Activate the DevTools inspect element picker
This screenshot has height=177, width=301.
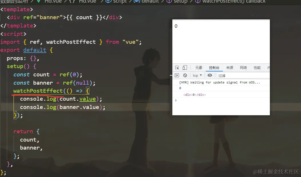point(177,67)
